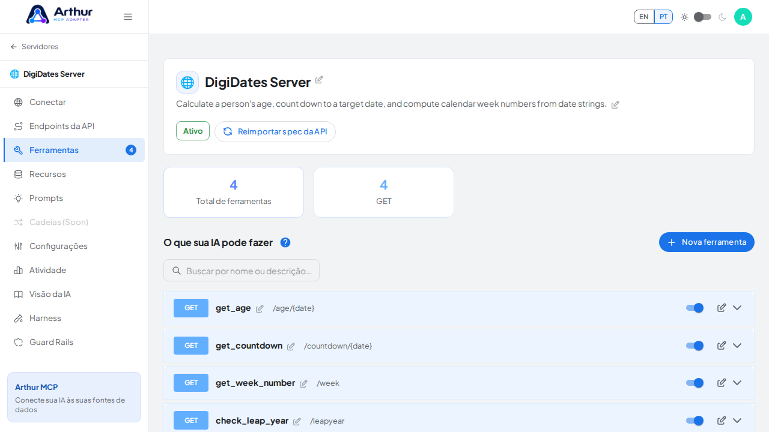Image resolution: width=769 pixels, height=432 pixels.
Task: Click Cadeias (Soon) in the sidebar
Action: [x=74, y=222]
